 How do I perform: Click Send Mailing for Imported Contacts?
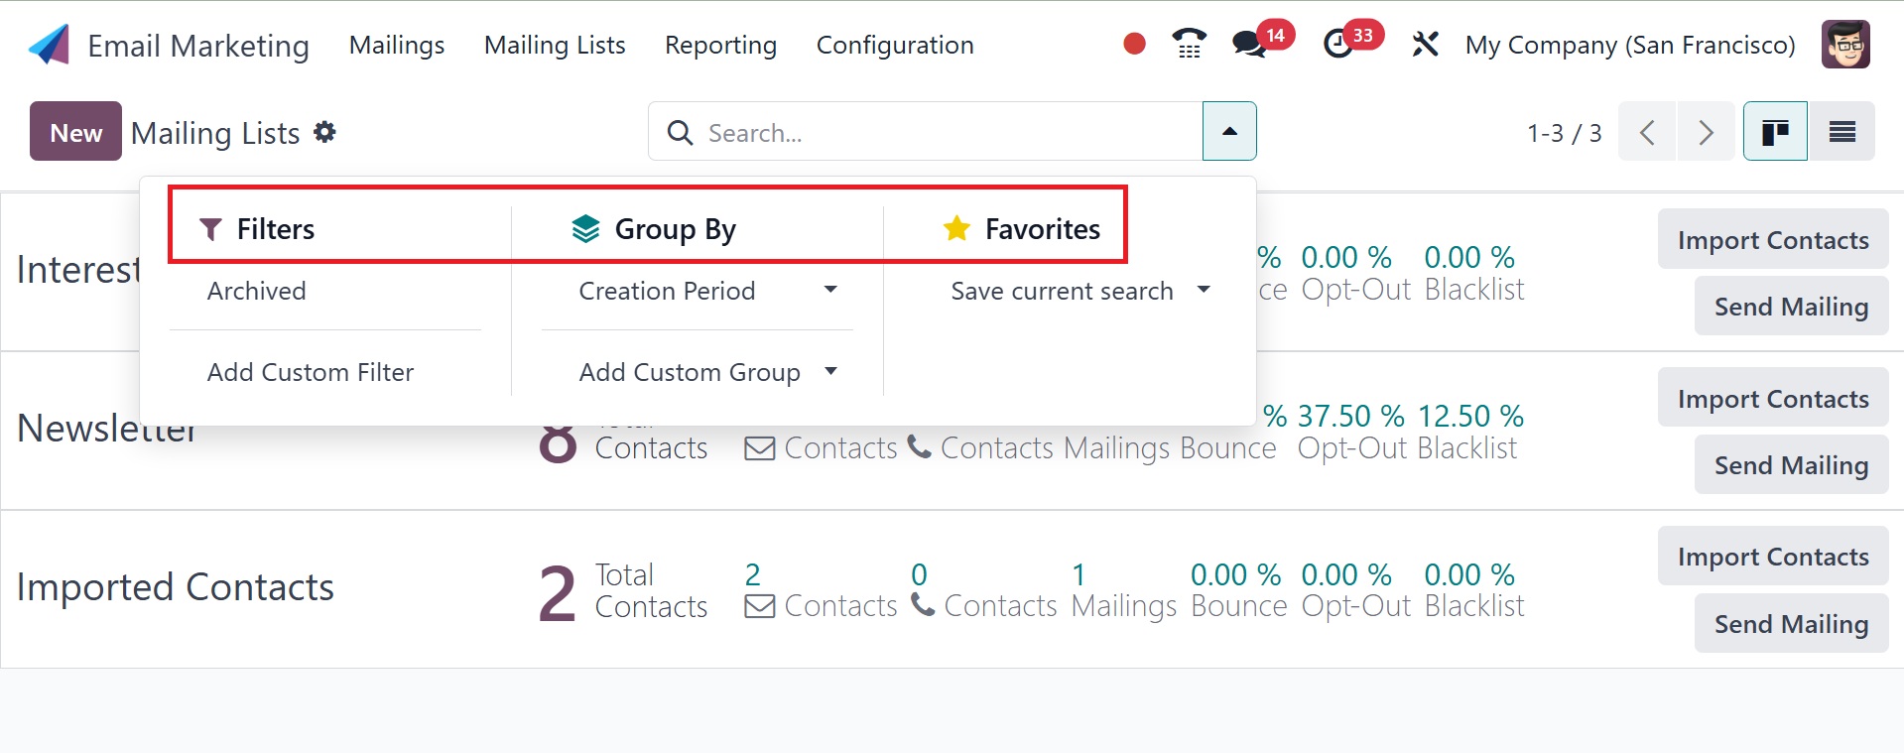click(x=1790, y=624)
